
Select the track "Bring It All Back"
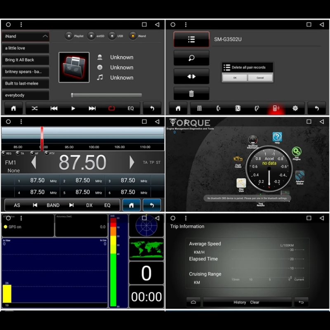click(25, 60)
